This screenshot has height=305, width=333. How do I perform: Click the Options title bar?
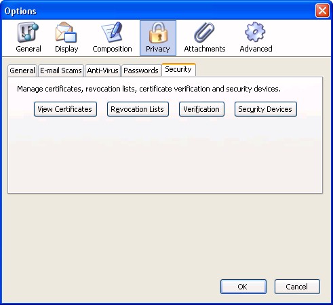158,11
